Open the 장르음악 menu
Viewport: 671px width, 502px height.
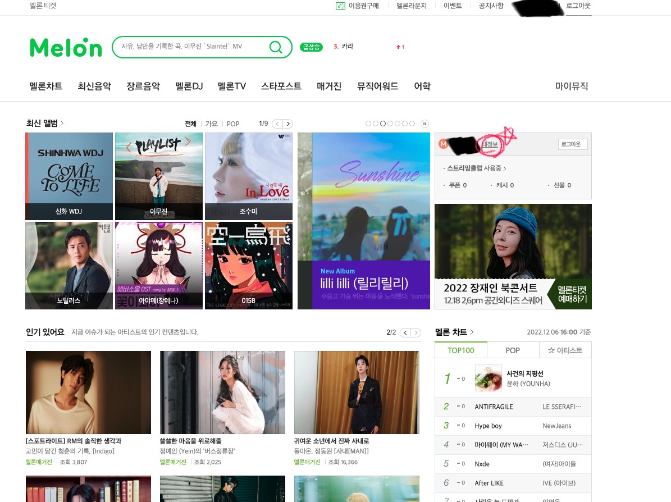143,86
